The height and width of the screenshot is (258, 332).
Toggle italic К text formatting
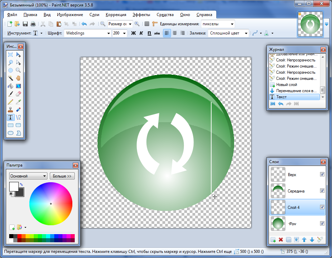point(141,33)
